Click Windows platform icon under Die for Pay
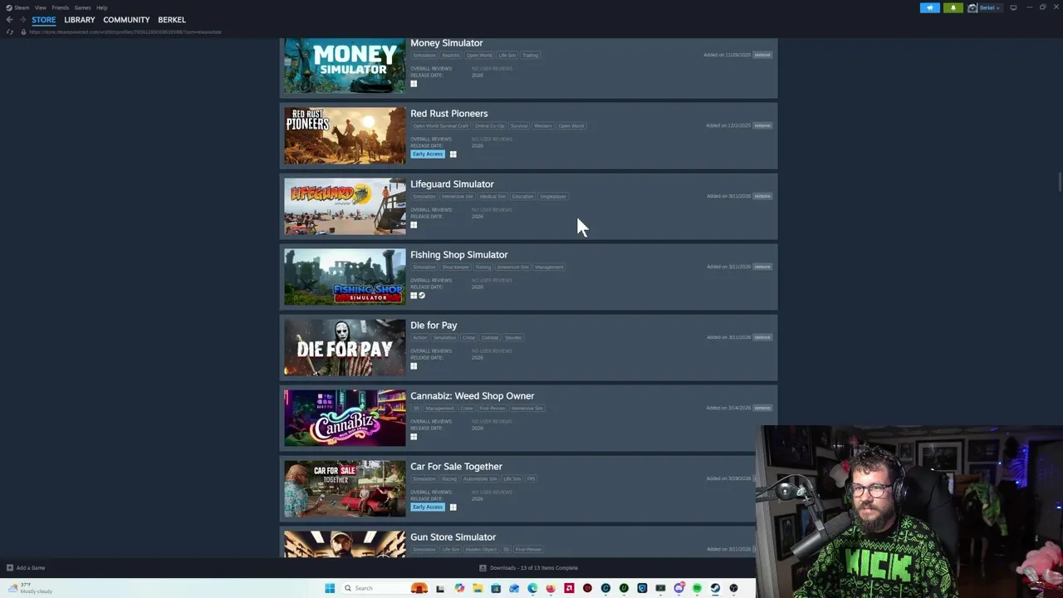The width and height of the screenshot is (1063, 598). point(414,365)
